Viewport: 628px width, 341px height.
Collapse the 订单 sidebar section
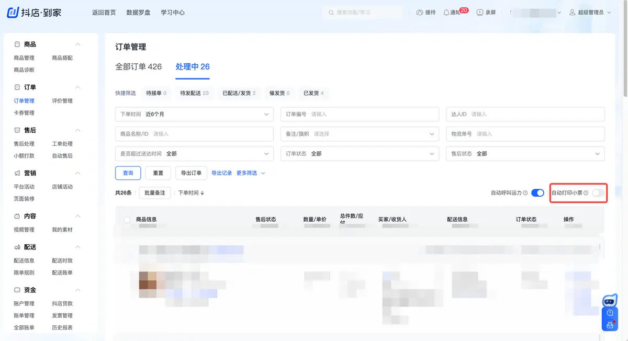coord(78,87)
